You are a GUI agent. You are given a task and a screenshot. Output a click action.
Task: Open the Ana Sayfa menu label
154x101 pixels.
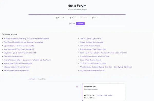coord(61,18)
